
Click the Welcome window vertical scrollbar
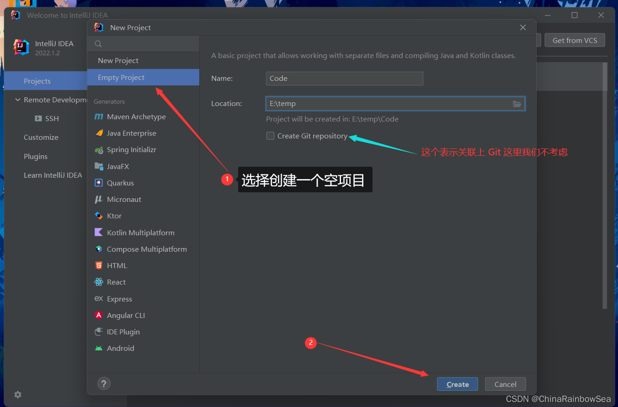605,185
